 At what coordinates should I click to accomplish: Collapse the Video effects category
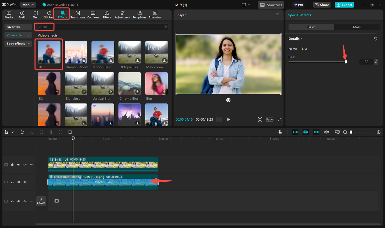18,35
